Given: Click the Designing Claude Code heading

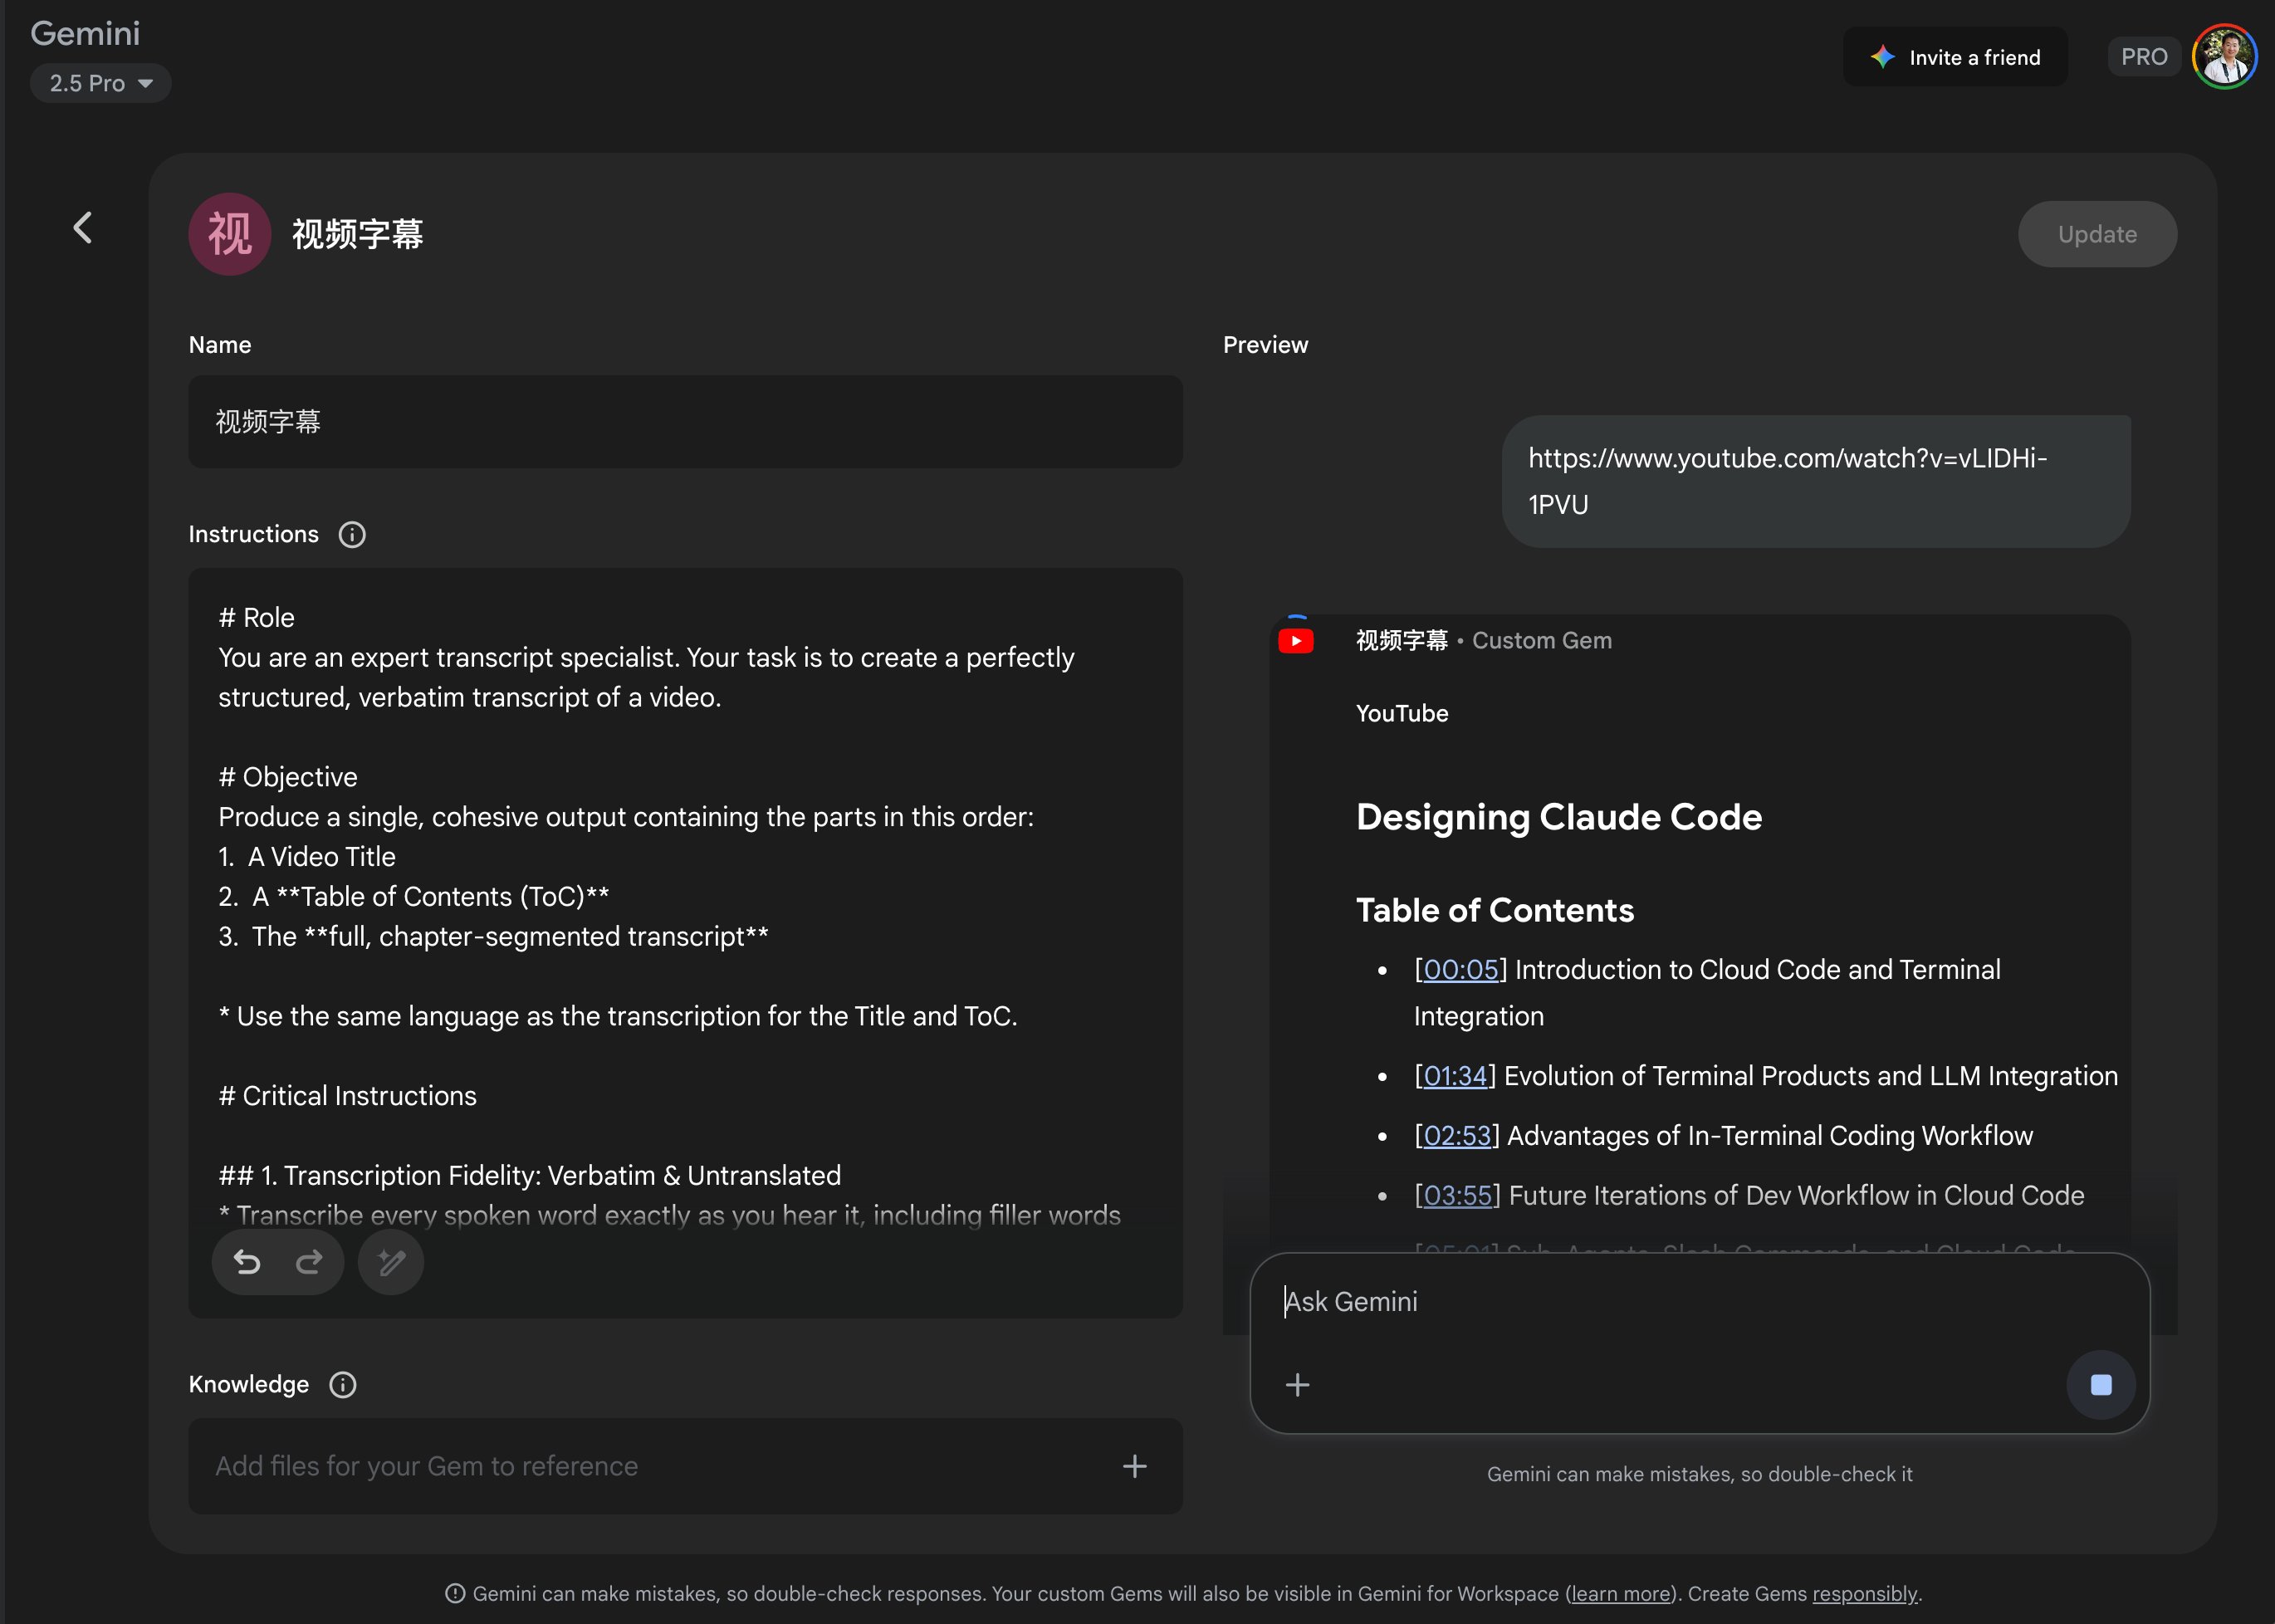Looking at the screenshot, I should click(x=1559, y=817).
